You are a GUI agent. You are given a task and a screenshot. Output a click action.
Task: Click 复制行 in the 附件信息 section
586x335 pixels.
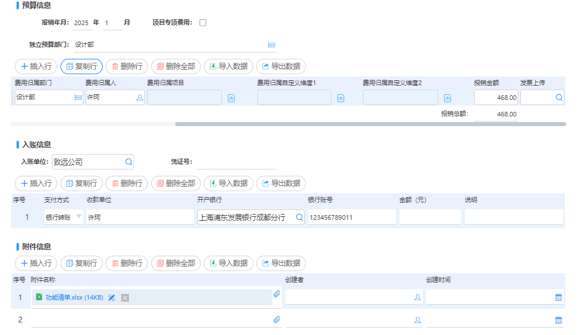82,263
